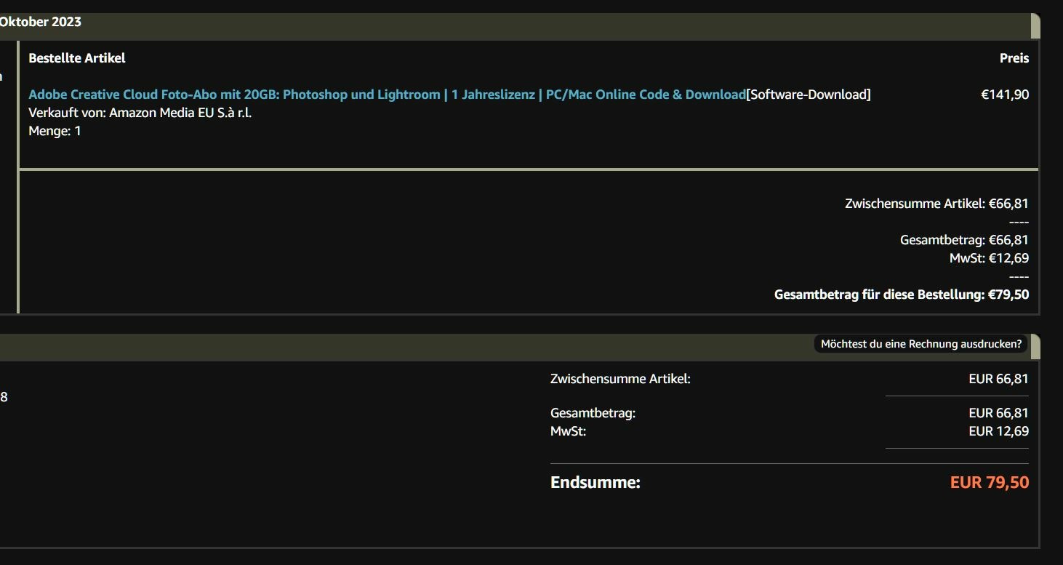
Task: Click the 'Gesamtbetrag:' label in the lower summary
Action: (593, 413)
